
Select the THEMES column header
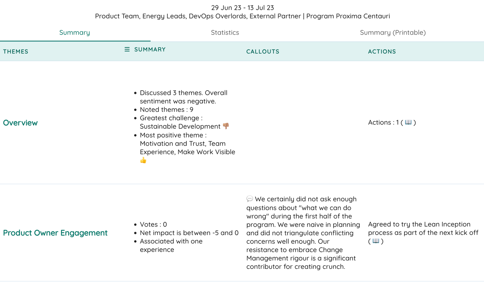point(16,51)
